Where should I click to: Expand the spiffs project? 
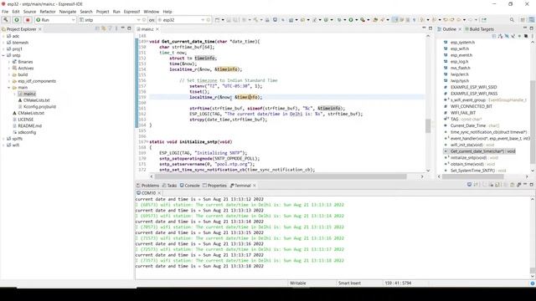(3, 139)
